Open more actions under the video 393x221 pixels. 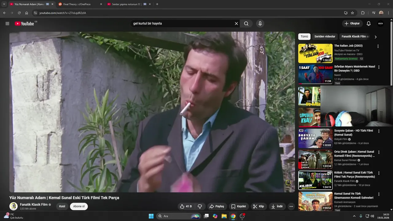point(291,206)
